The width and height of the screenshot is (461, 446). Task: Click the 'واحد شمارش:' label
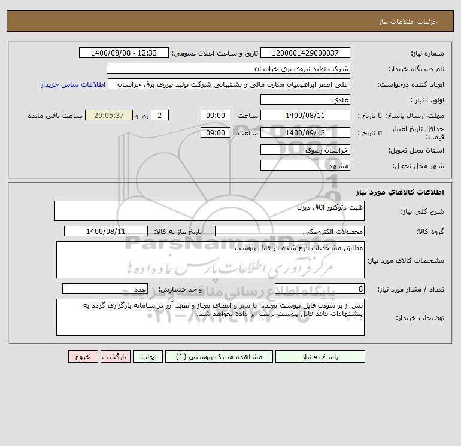180,289
